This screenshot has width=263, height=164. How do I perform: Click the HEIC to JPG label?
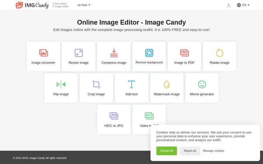[114, 125]
